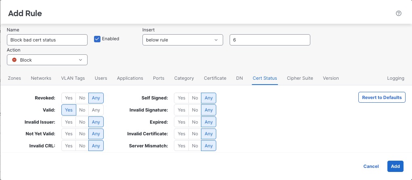The image size is (412, 180).
Task: Click the Revert to Defaults button
Action: 382,97
